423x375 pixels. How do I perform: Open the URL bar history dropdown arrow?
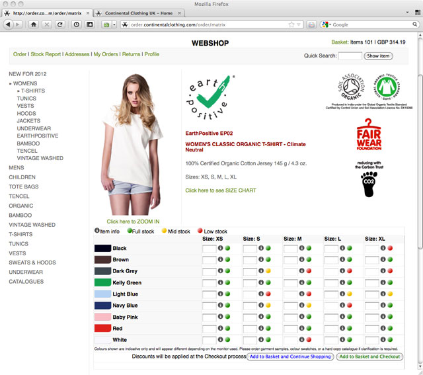pos(299,24)
